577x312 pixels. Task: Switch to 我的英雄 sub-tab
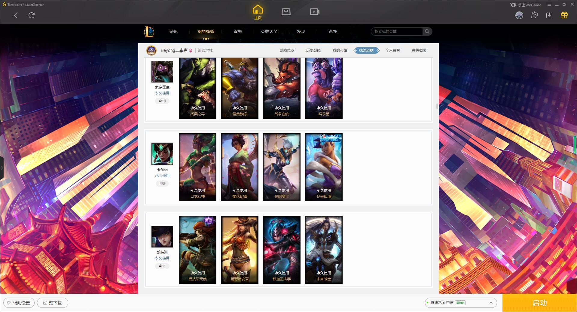click(x=340, y=50)
